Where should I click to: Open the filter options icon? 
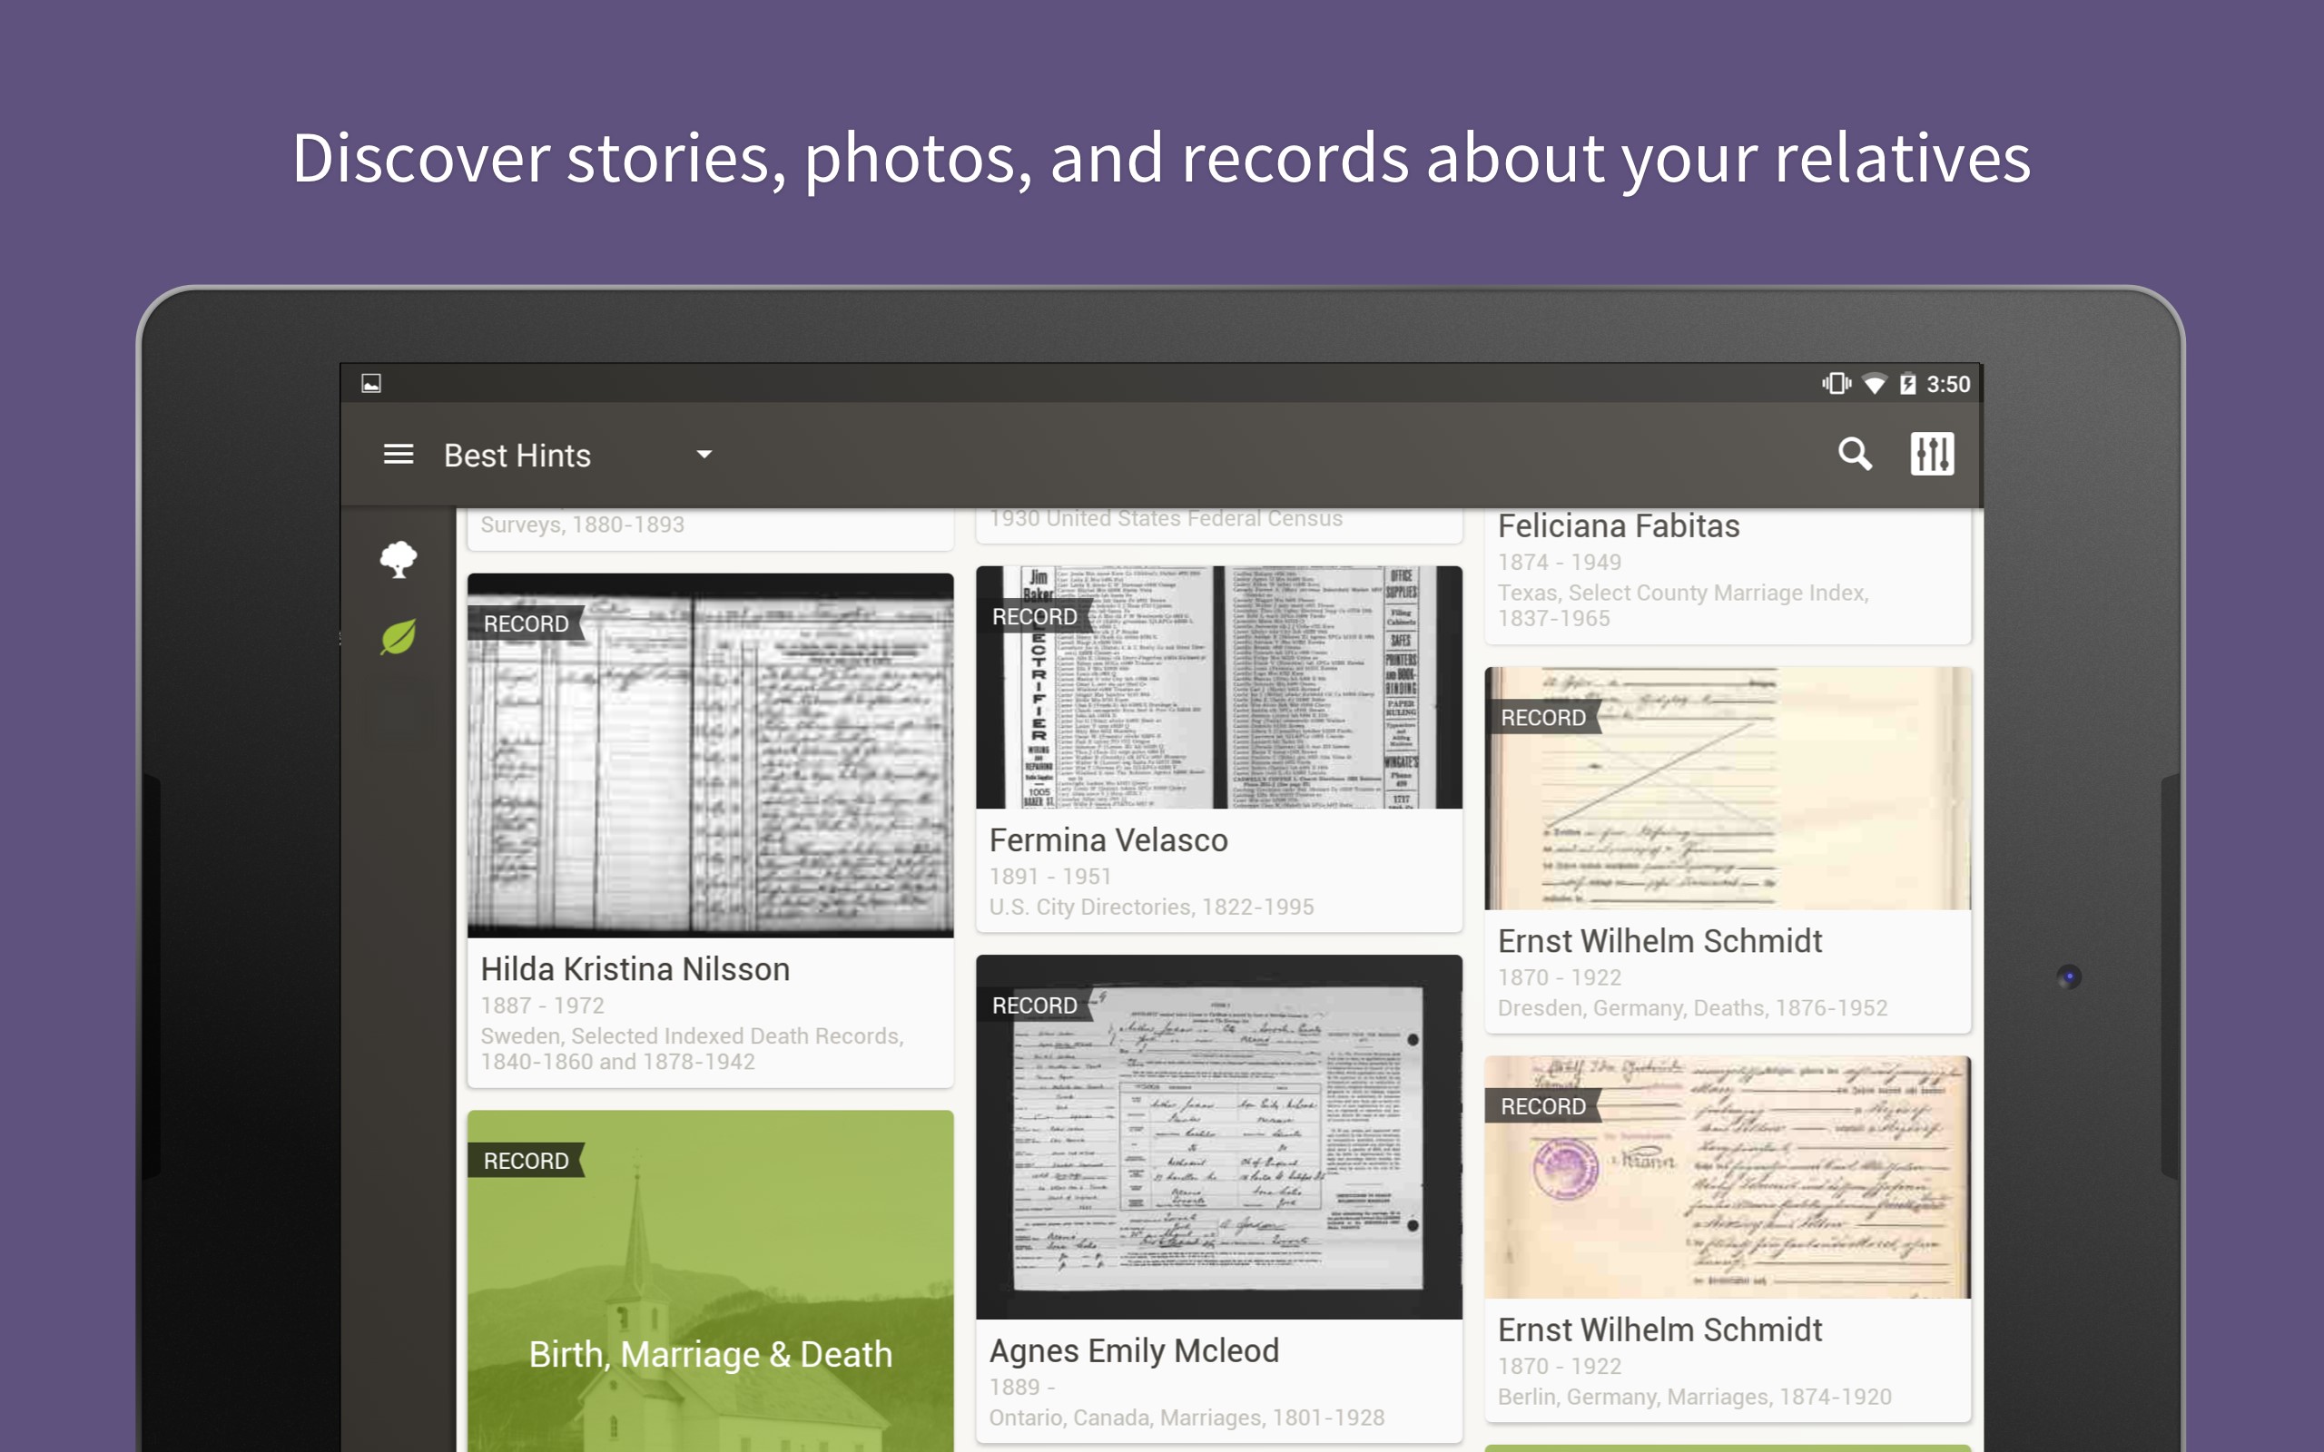(1933, 453)
